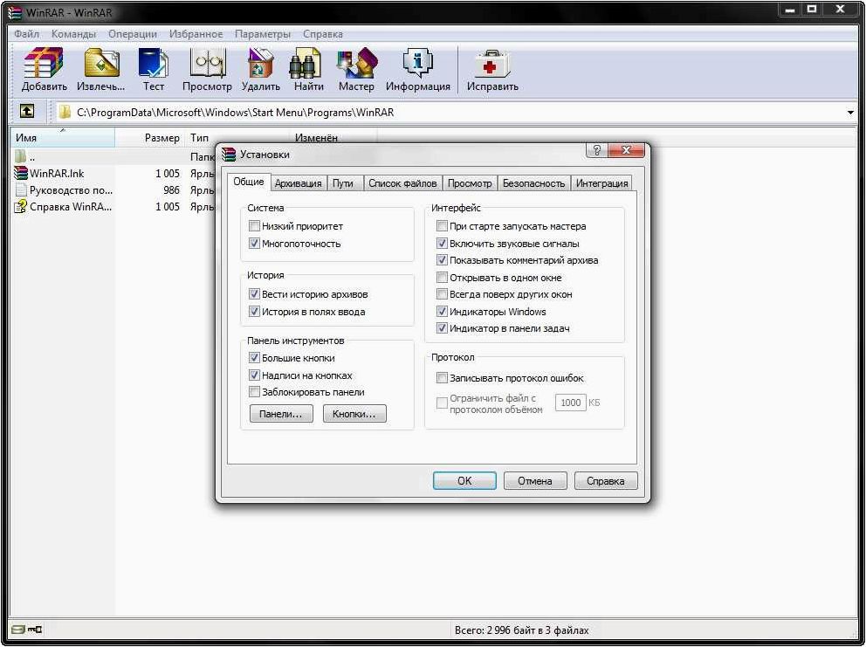This screenshot has width=866, height=647.
Task: Click the Кнопки... button
Action: pyautogui.click(x=354, y=414)
